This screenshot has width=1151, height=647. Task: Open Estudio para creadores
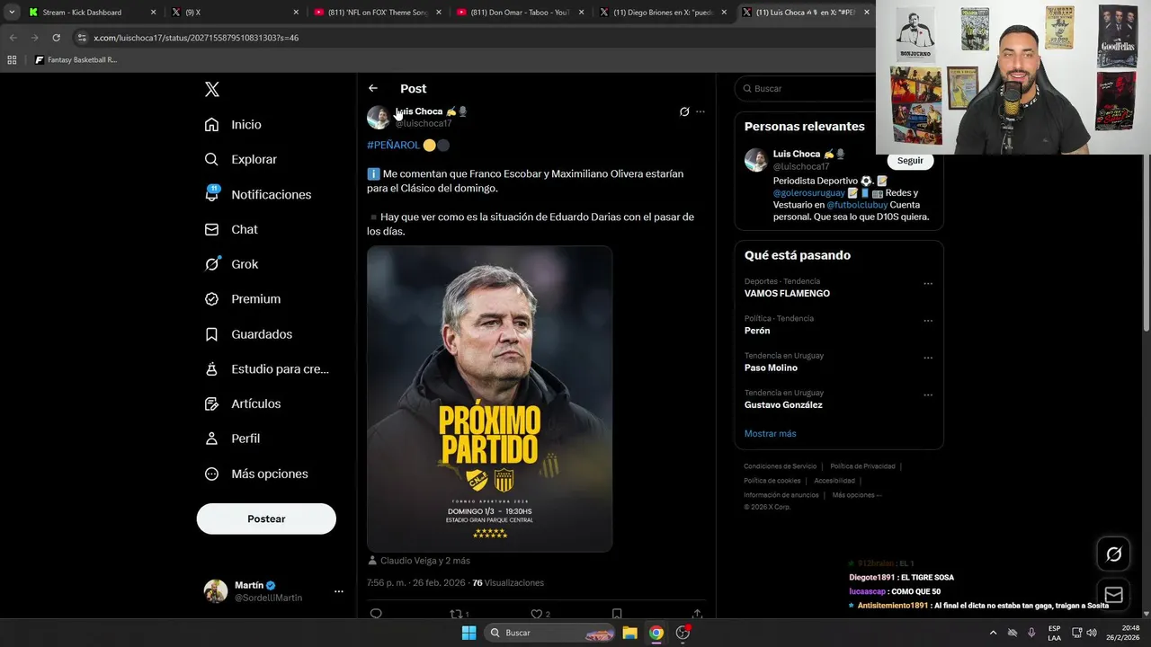[x=266, y=369]
